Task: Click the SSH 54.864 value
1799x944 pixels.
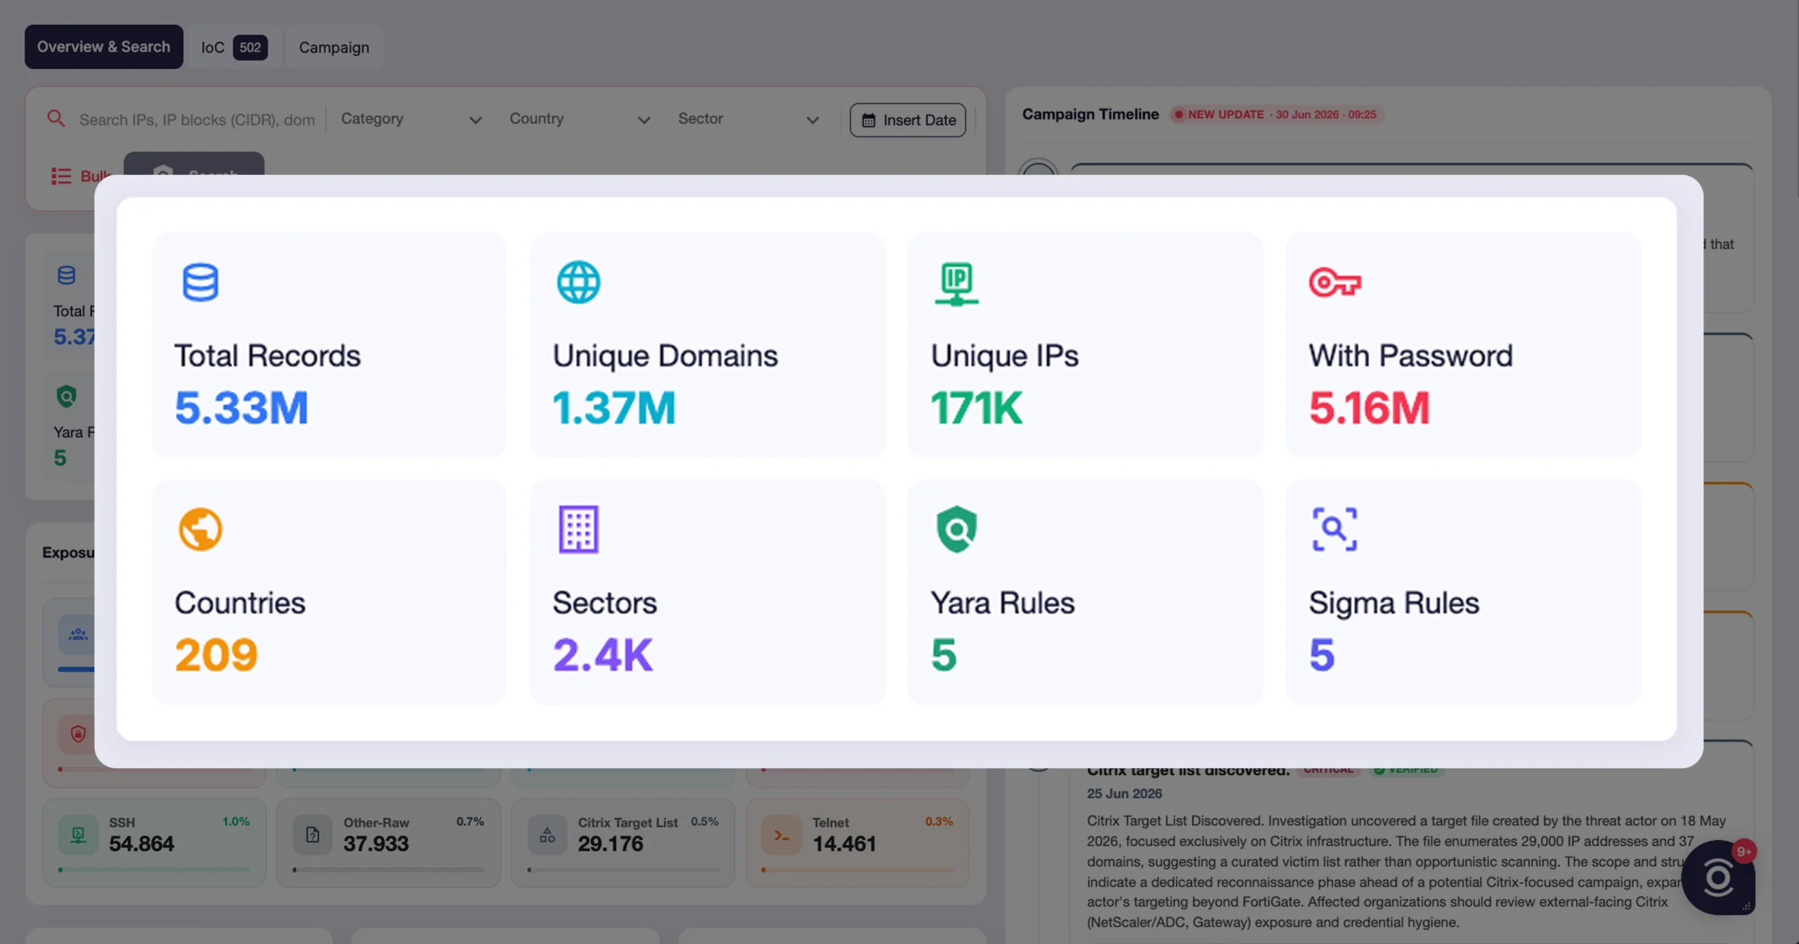Action: pos(141,844)
